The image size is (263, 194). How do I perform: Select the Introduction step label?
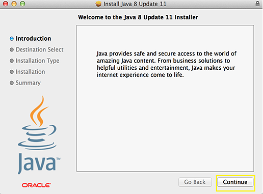(33, 39)
